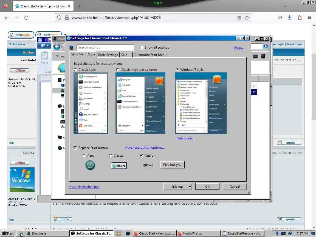Choose the Classic button radio option
Screen dimensions: 316x237
pos(110,156)
